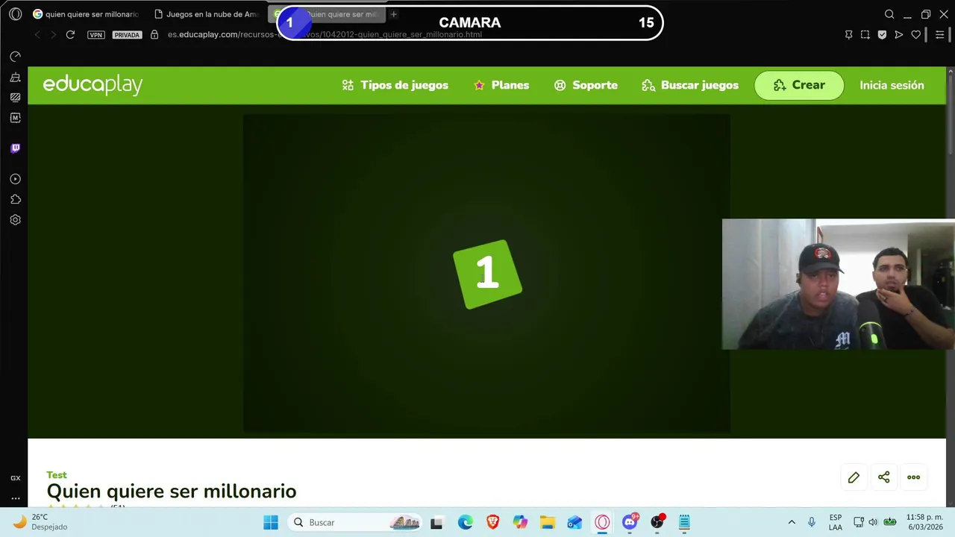Open 'Tipos de juegos' menu

click(x=395, y=85)
